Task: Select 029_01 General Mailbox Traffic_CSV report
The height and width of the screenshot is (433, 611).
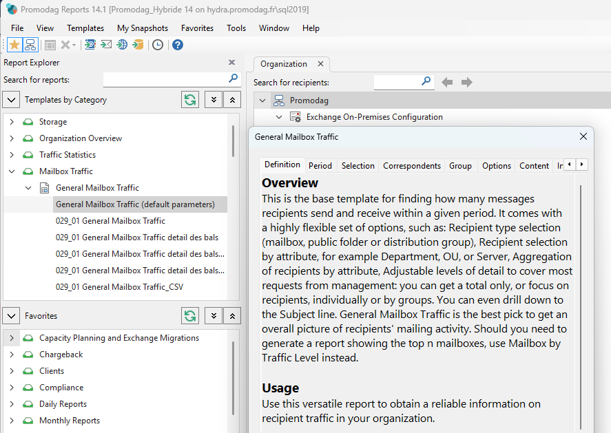Action: pos(119,287)
